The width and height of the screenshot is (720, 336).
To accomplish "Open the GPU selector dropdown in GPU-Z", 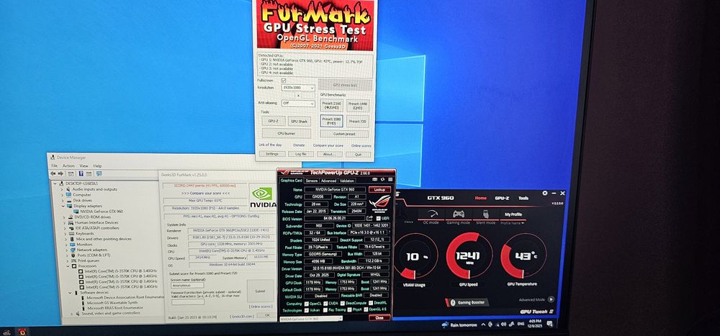I will coord(310,319).
